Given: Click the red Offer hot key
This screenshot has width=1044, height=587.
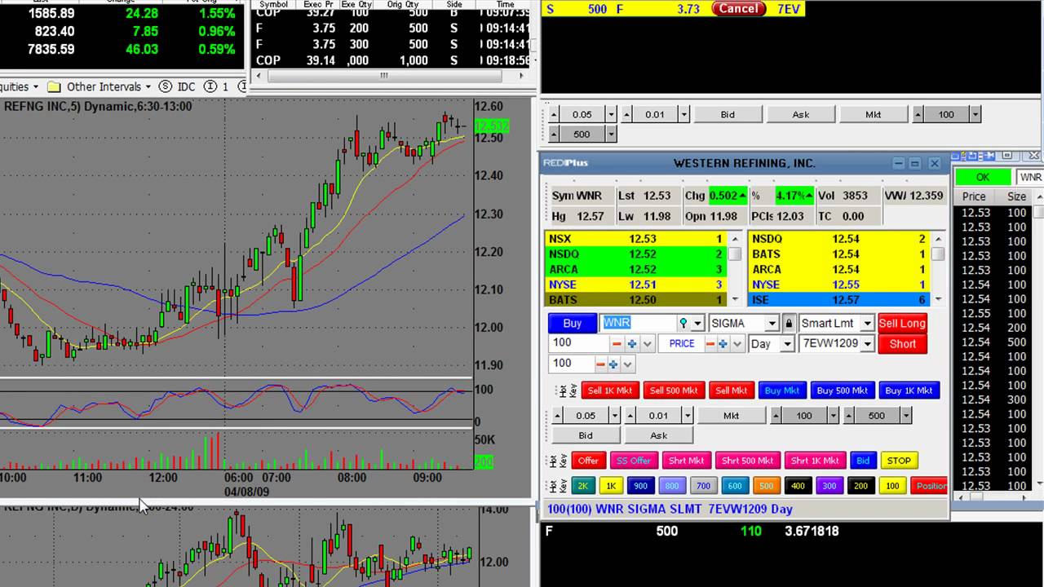Looking at the screenshot, I should (588, 461).
